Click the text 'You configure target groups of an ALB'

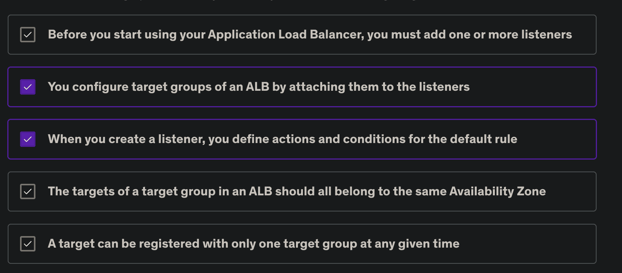point(158,87)
